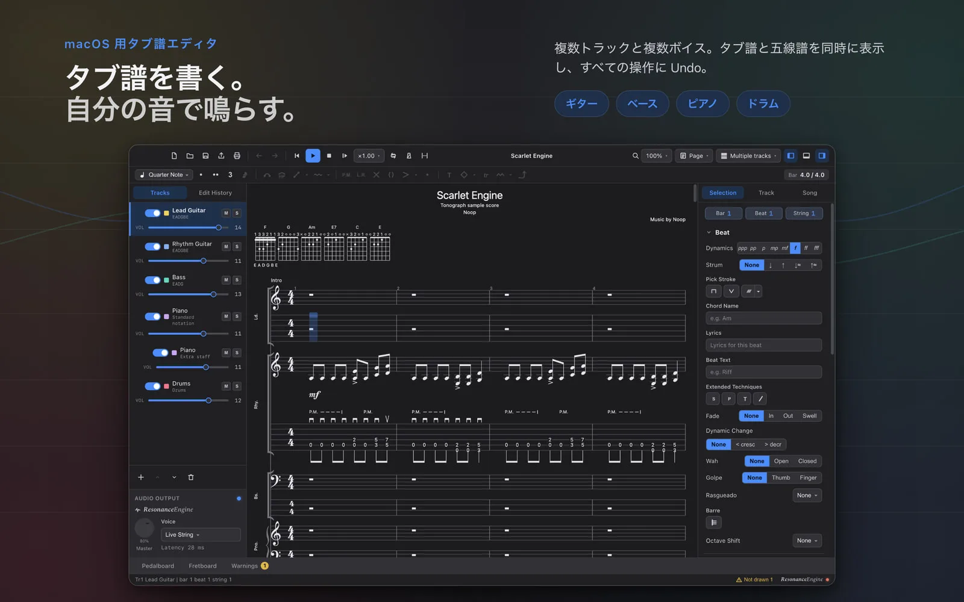Viewport: 964px width, 602px height.
Task: Add a new track with plus icon
Action: 141,477
